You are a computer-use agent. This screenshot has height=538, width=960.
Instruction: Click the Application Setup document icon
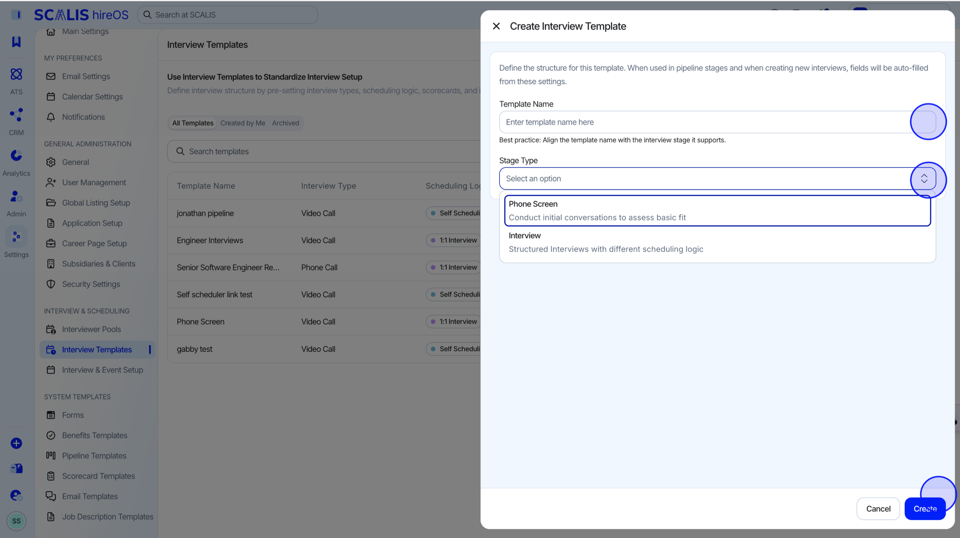51,223
